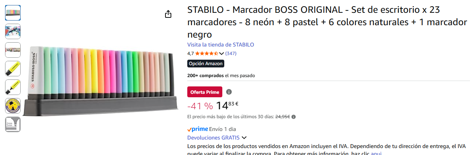Select fifth thumbnail of angled yellow marker
Image resolution: width=475 pixels, height=155 pixels.
[13, 87]
